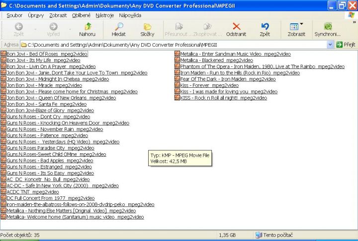Select Guns N Roses Paradise City file

(50, 148)
